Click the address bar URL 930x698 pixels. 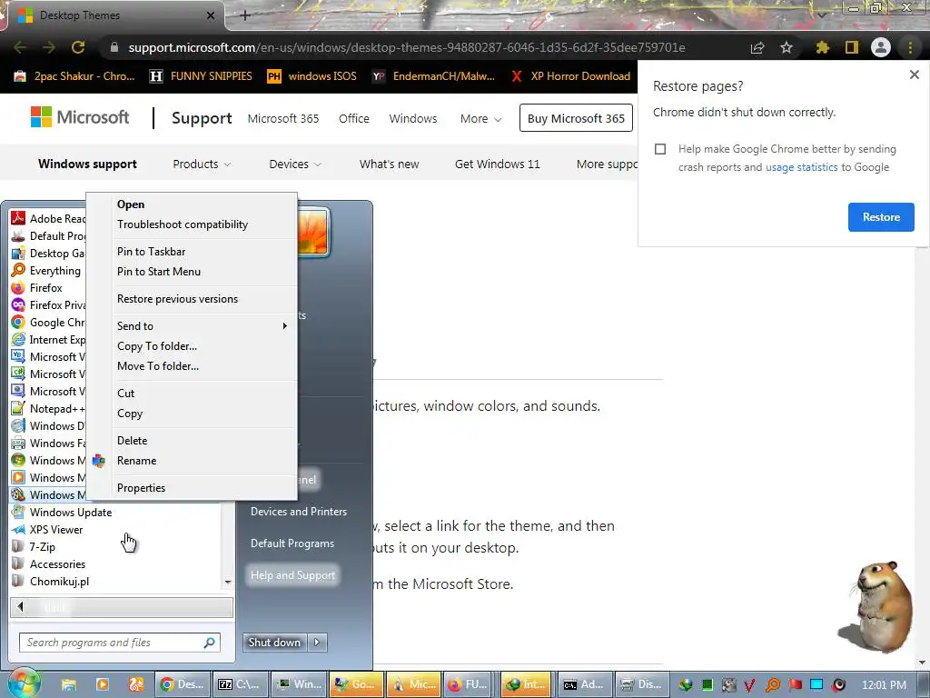coord(407,47)
